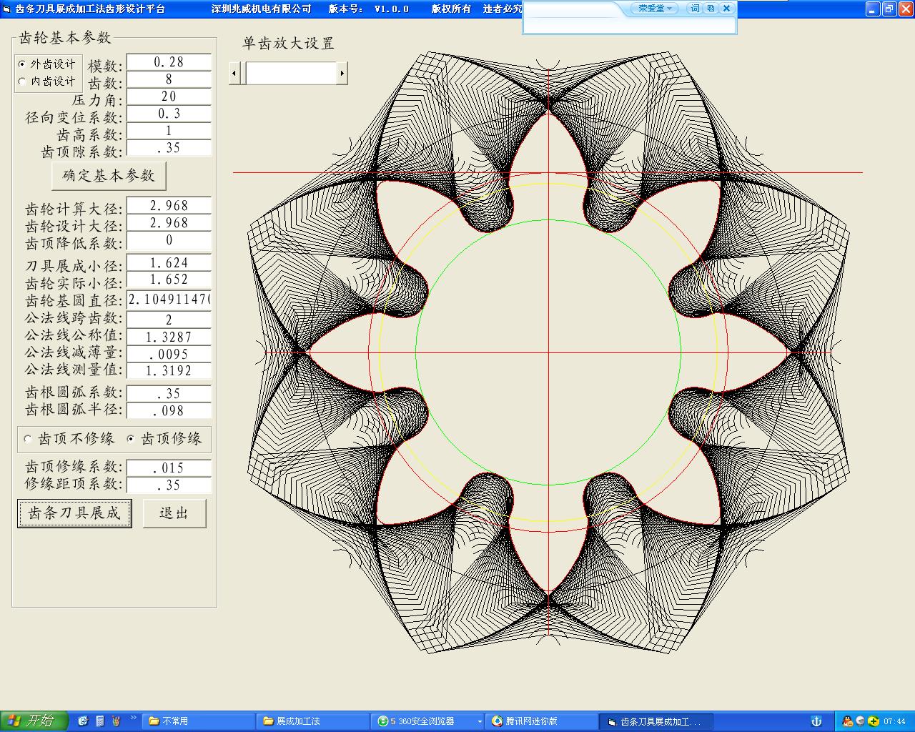915x732 pixels.
Task: Click the 公法线公称值 field
Action: click(169, 337)
